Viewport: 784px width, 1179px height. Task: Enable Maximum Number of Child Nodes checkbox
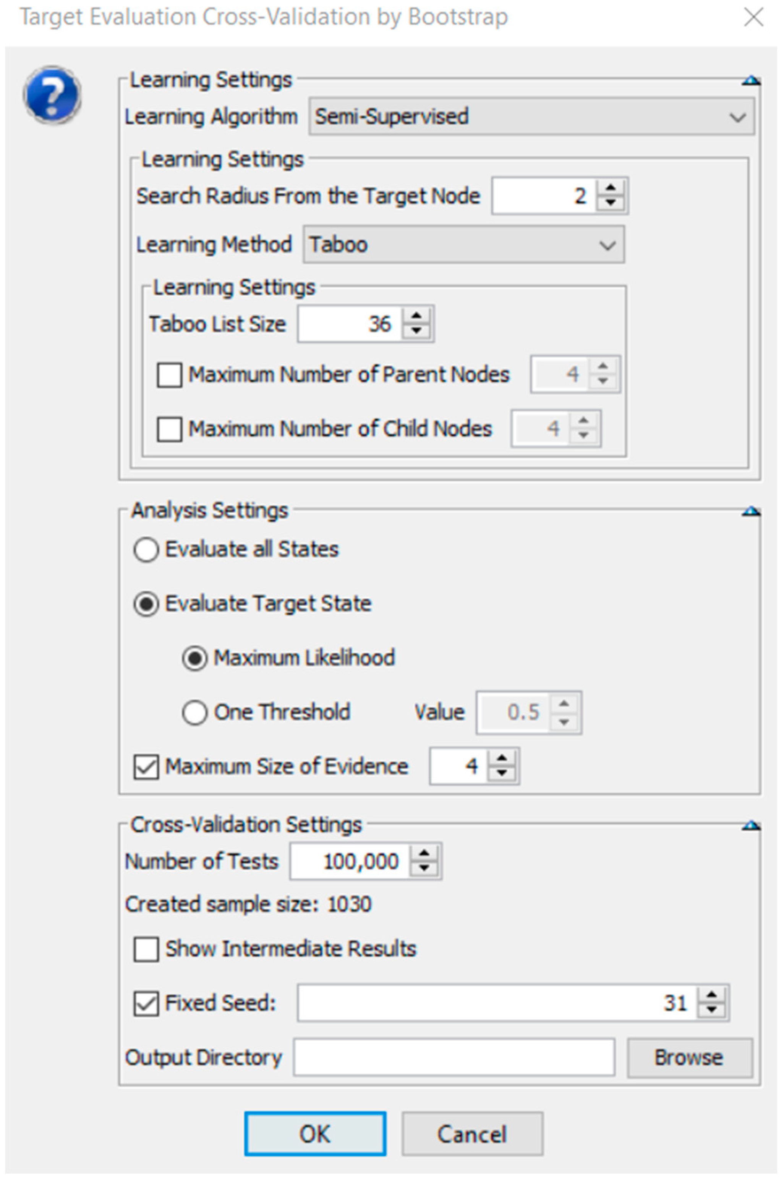[169, 429]
